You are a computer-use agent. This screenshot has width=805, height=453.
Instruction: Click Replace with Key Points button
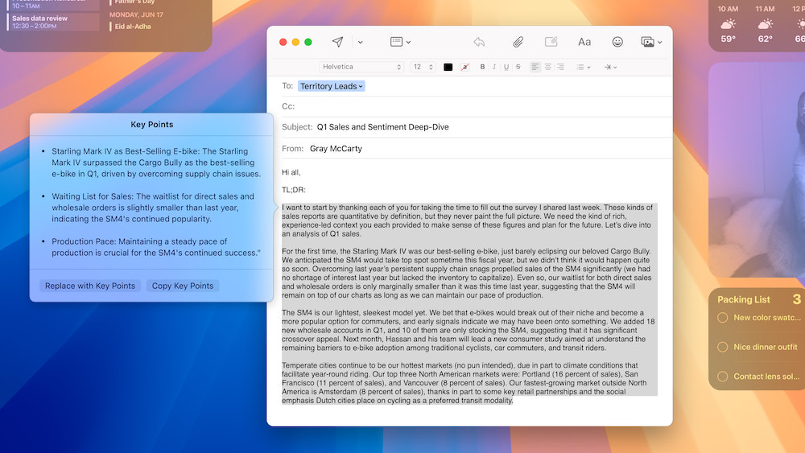90,286
